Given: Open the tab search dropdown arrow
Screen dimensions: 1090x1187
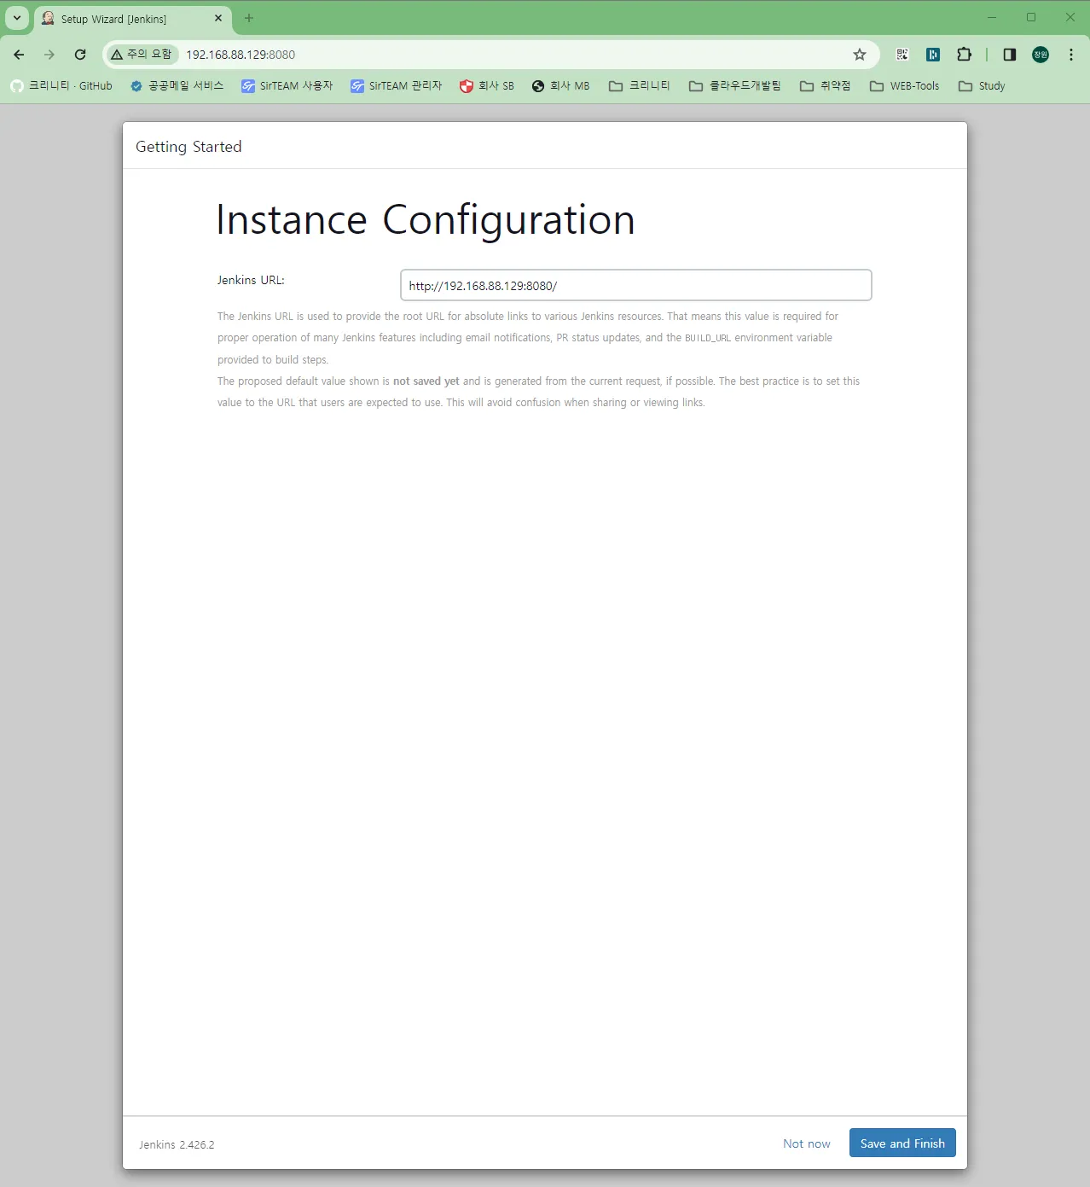Looking at the screenshot, I should point(17,18).
